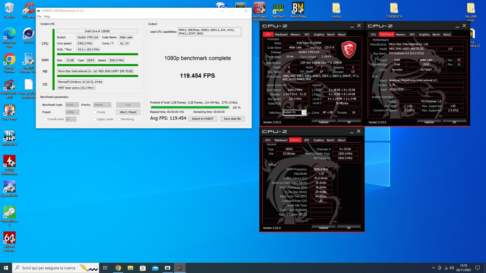Click the Used CPU capabilities text box
This screenshot has height=273, width=486.
(x=210, y=32)
